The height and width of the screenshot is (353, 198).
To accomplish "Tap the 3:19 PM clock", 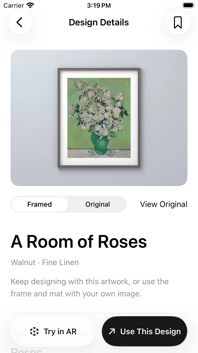I will [x=99, y=5].
